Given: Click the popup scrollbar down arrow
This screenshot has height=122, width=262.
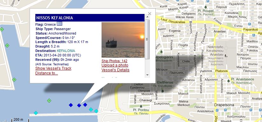Looking at the screenshot, I should [147, 75].
